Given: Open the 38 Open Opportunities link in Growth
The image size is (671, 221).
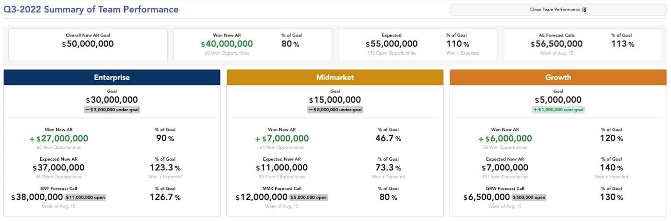Looking at the screenshot, I should pyautogui.click(x=505, y=177).
